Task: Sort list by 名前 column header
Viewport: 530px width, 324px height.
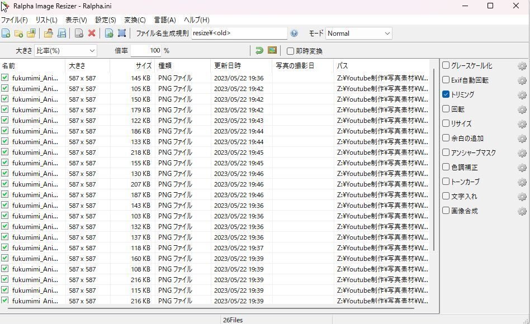Action: tap(32, 65)
